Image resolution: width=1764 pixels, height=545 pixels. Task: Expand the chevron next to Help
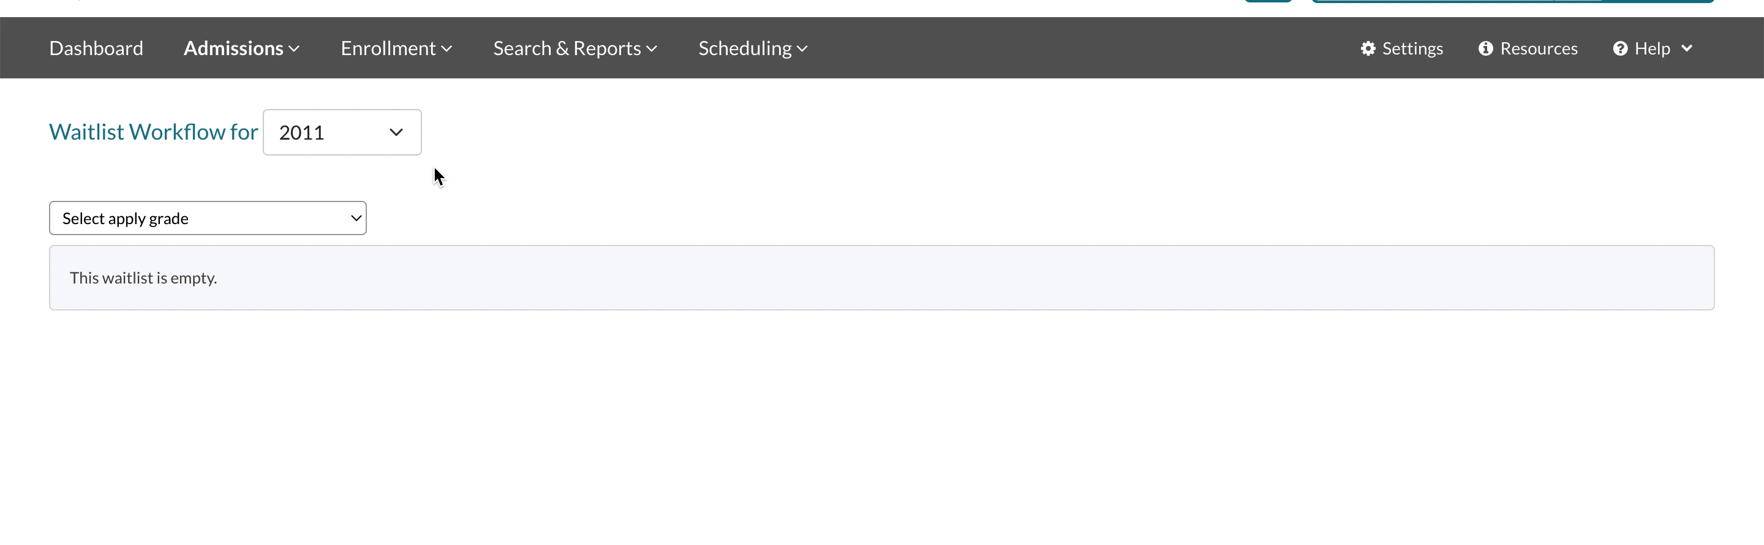[x=1687, y=48]
